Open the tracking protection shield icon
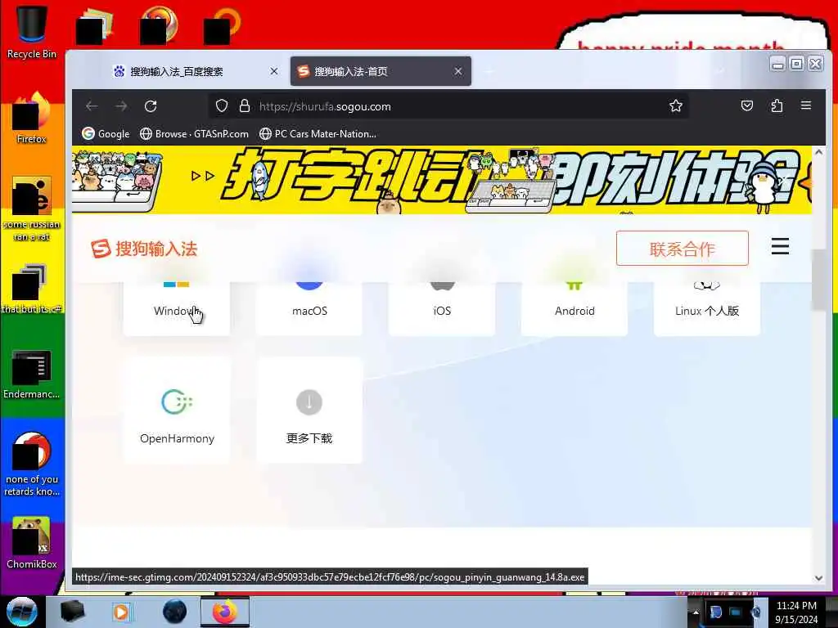The height and width of the screenshot is (628, 838). [221, 106]
